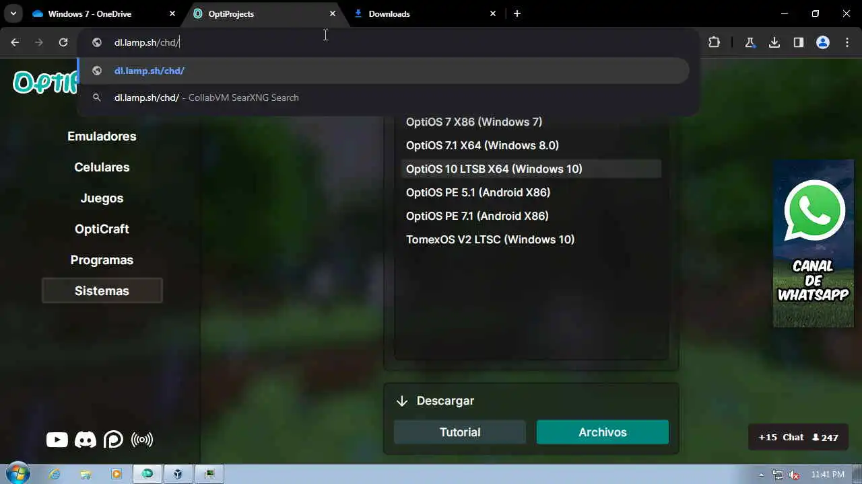The width and height of the screenshot is (862, 484).
Task: Show hidden tray icons arrow
Action: 762,475
